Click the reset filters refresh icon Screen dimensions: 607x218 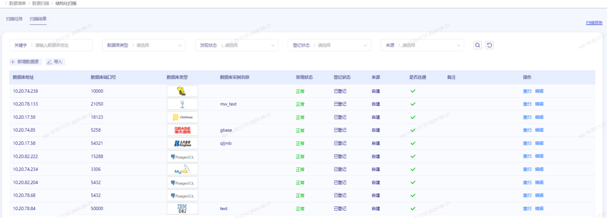(489, 45)
